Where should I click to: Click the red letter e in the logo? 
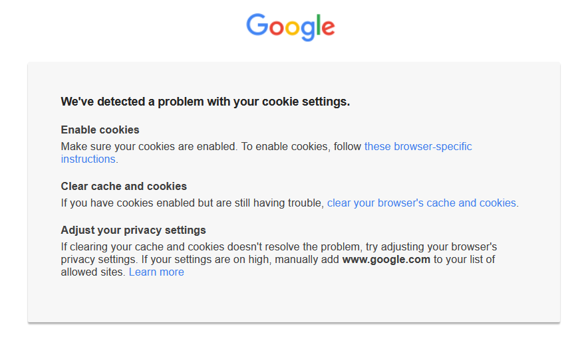[x=327, y=29]
